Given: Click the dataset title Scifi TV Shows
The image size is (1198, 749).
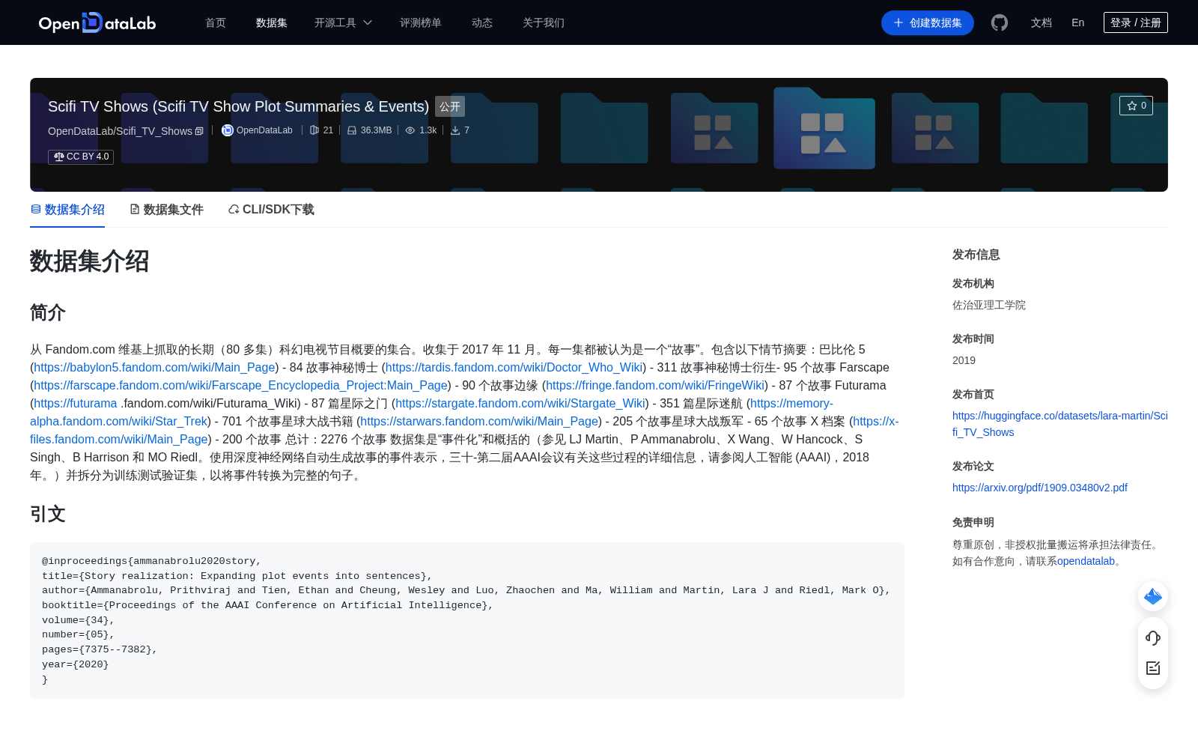Looking at the screenshot, I should [x=238, y=106].
